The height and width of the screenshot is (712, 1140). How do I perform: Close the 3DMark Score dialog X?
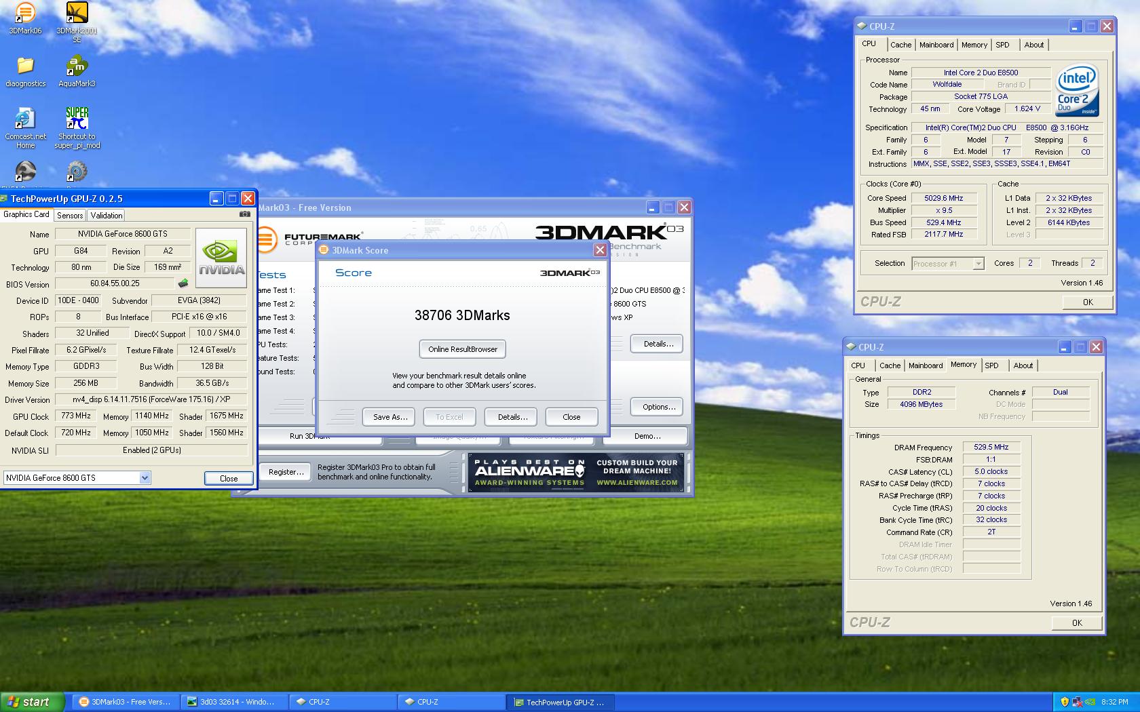pos(600,250)
